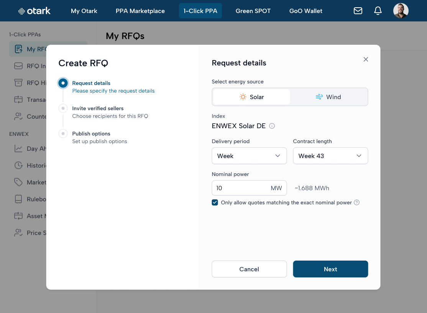
Task: Switch to the PPA Marketplace section
Action: point(140,11)
